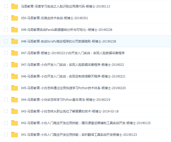Click folder icon of 043 职业岗位

[15, 111]
